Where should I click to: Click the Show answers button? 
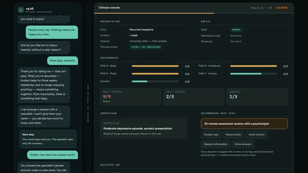[x=243, y=144]
